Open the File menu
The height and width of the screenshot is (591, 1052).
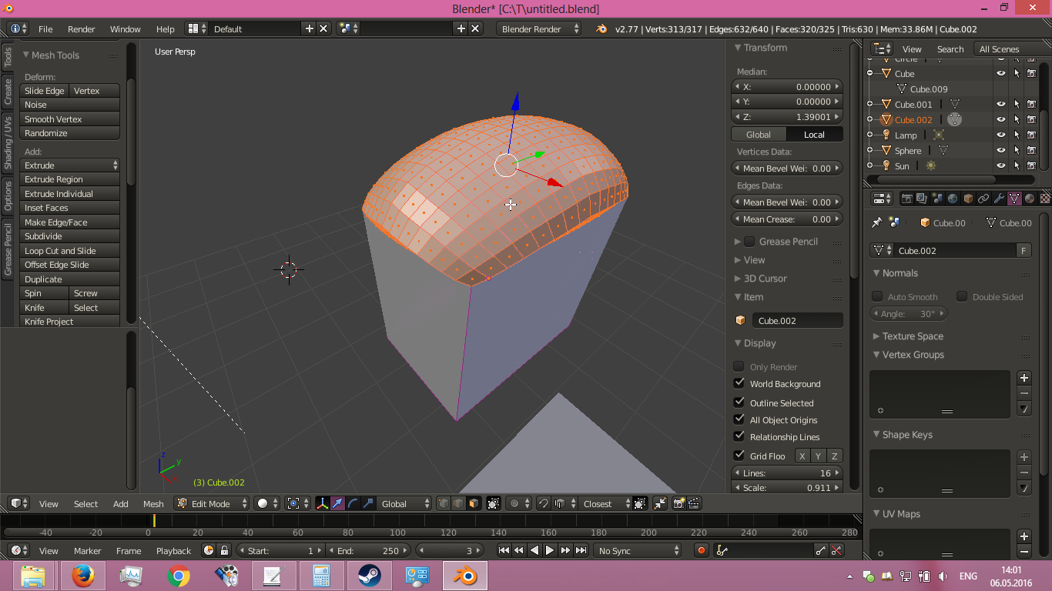45,28
